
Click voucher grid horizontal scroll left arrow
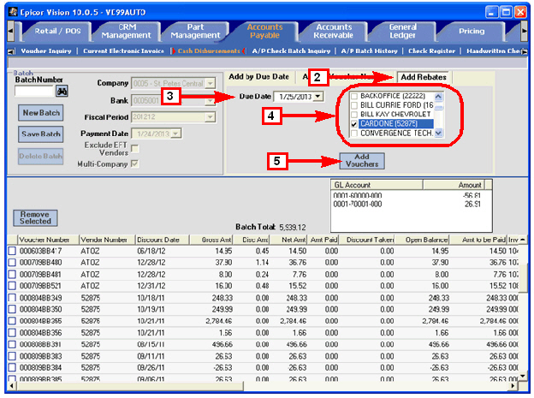click(12, 386)
